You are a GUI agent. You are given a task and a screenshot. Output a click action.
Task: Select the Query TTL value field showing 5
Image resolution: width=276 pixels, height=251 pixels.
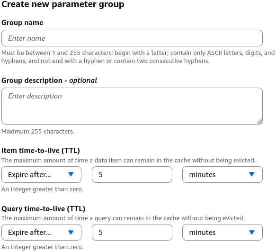[x=132, y=233]
